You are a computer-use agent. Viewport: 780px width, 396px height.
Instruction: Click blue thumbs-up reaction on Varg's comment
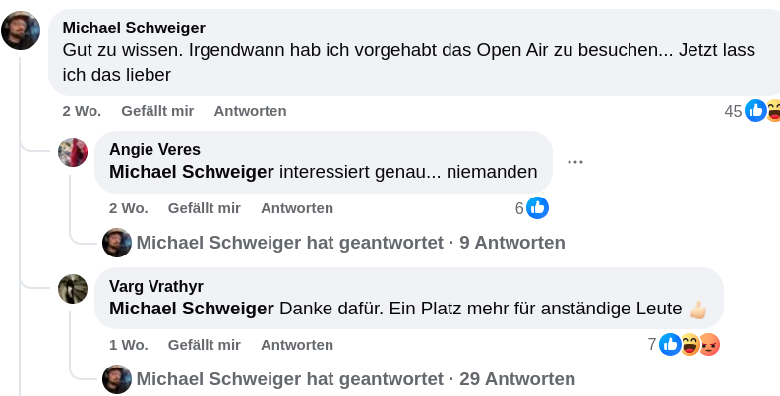click(x=670, y=344)
